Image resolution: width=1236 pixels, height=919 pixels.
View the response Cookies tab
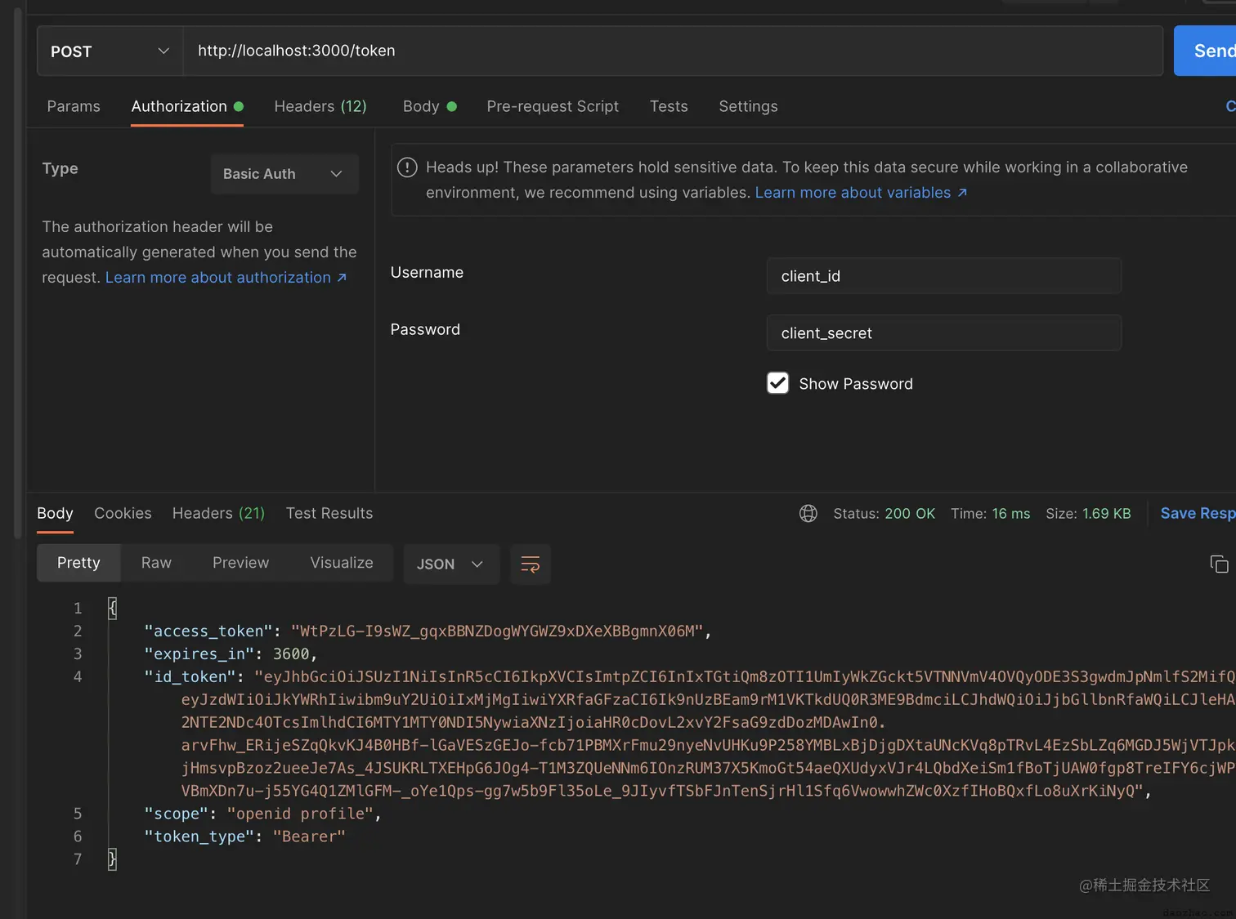point(123,513)
